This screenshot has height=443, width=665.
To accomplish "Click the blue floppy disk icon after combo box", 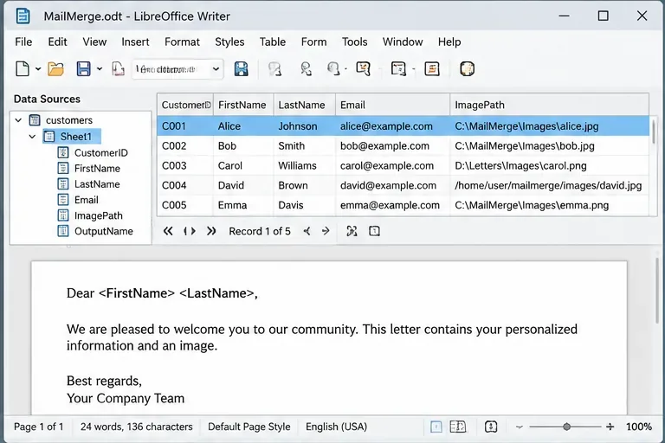I will coord(242,68).
